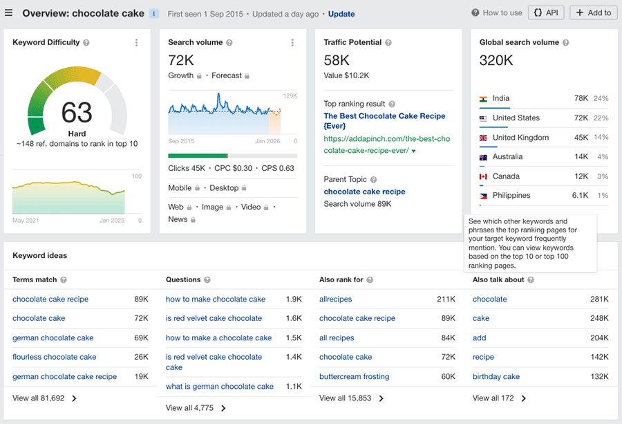Open the flourless chocolate cake keyword

[x=55, y=357]
